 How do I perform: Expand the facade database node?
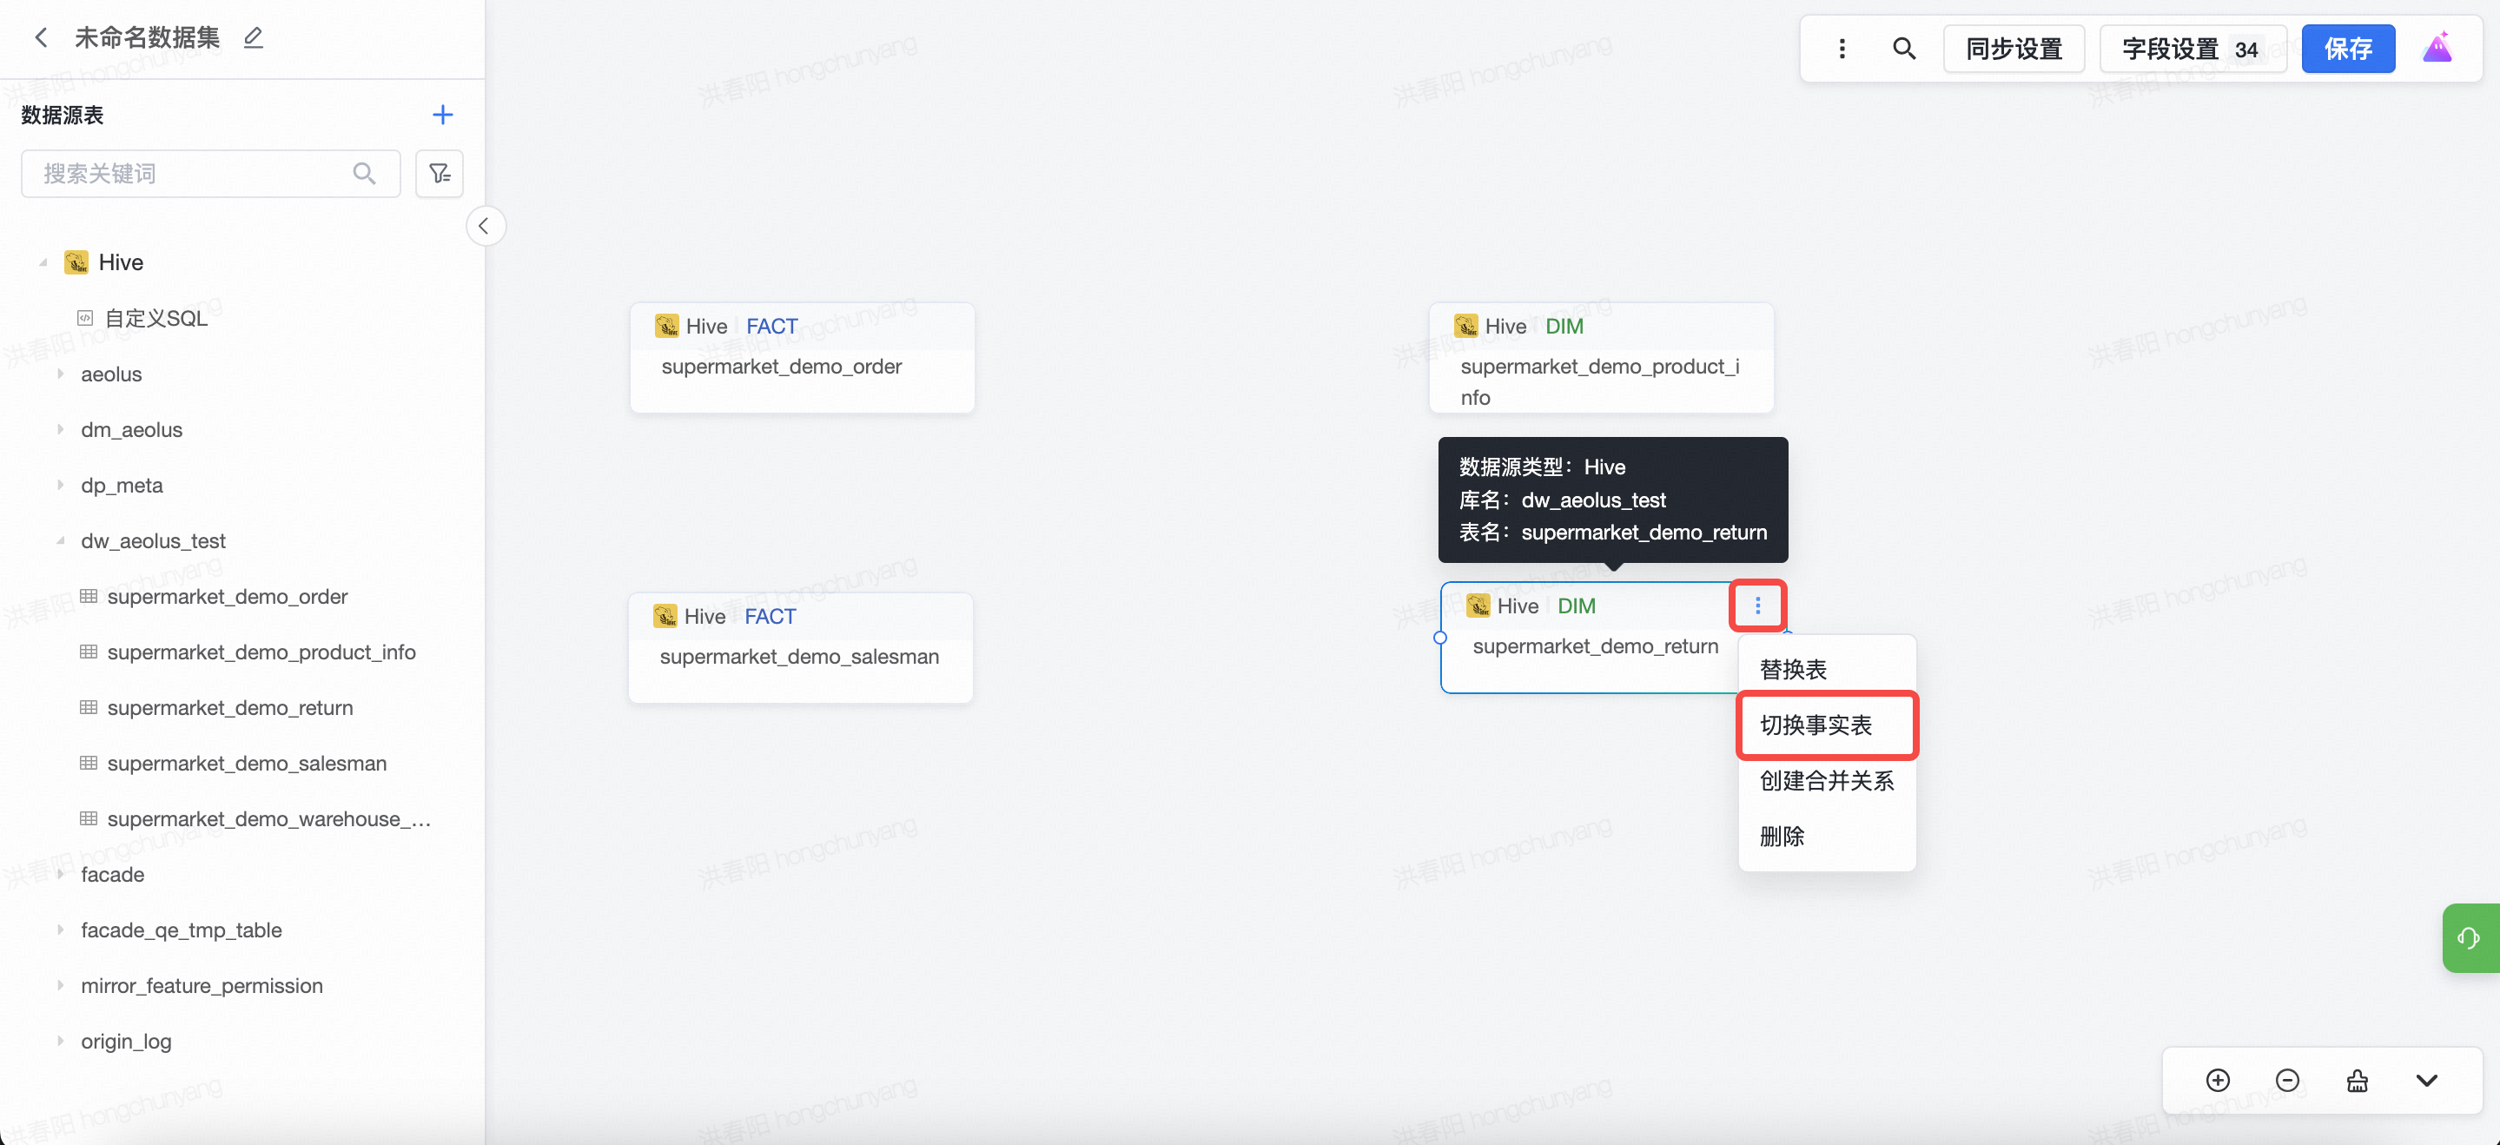[x=61, y=874]
